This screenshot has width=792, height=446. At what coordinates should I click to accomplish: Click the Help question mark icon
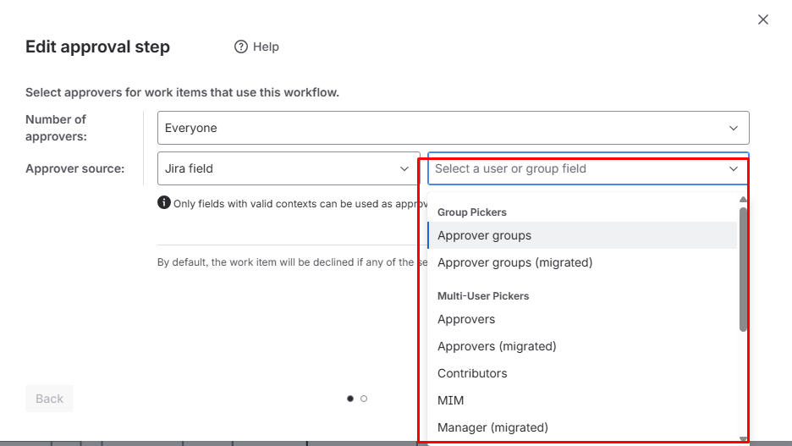[241, 47]
